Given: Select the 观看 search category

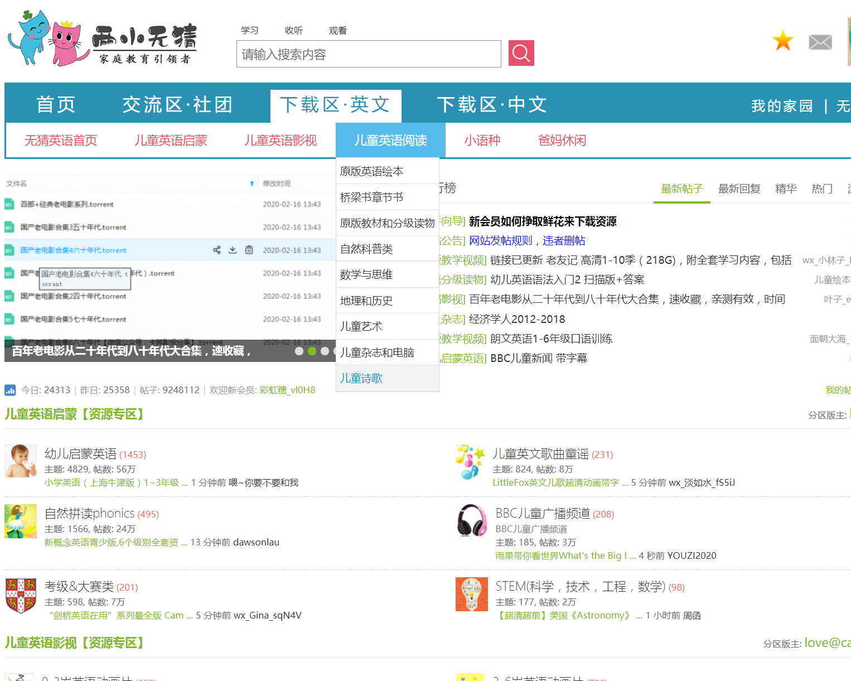Looking at the screenshot, I should (337, 30).
